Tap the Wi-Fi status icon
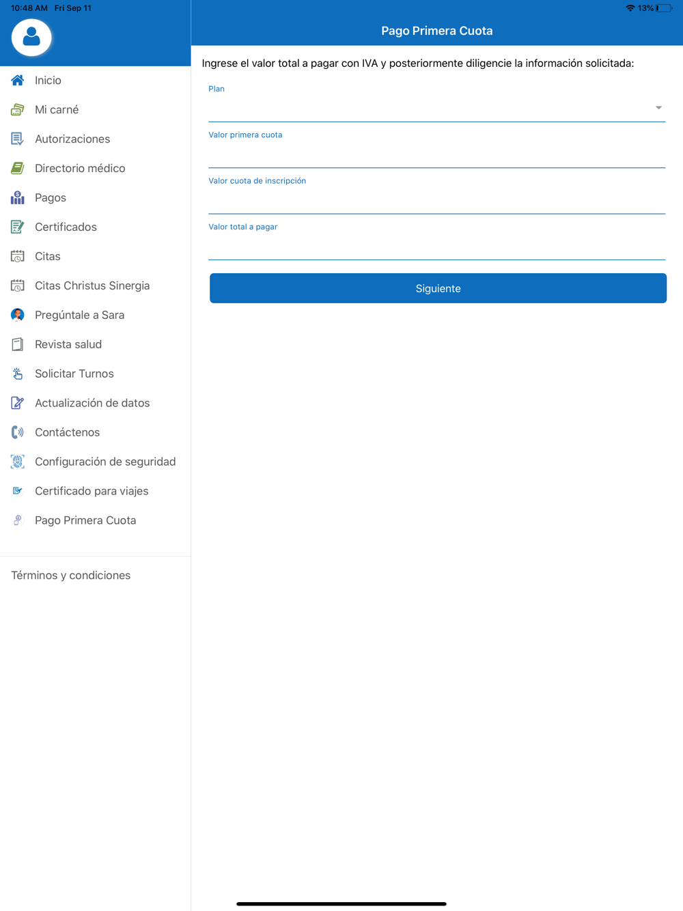 pos(630,8)
